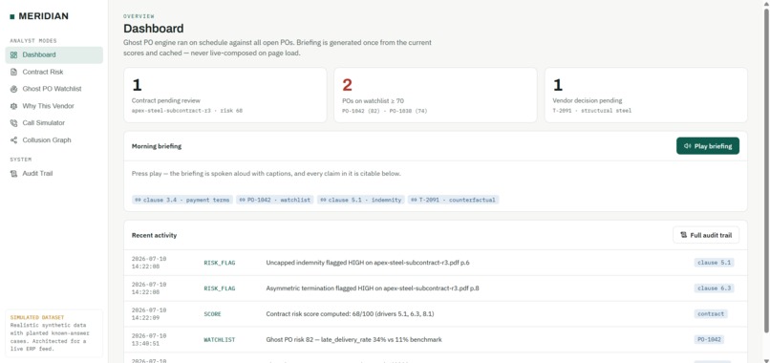
Task: Go to Ghost PO Watchlist
Action: (x=54, y=89)
